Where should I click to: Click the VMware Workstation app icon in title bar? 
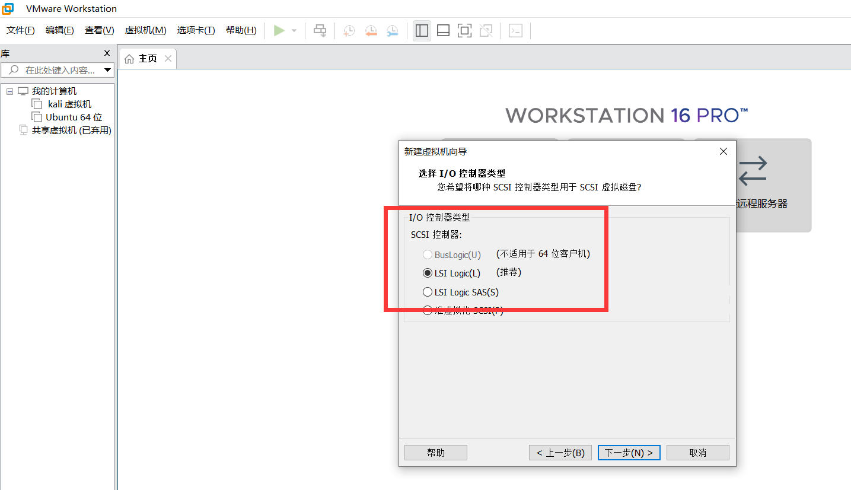8,8
